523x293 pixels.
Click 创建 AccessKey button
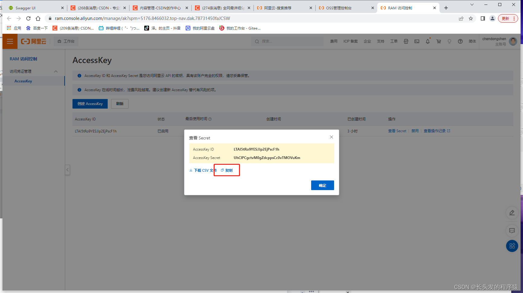click(90, 104)
